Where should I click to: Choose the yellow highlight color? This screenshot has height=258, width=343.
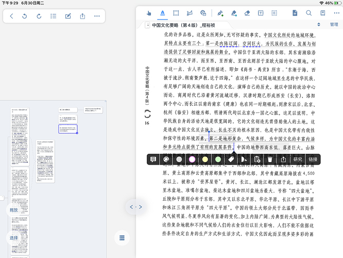coord(205,159)
